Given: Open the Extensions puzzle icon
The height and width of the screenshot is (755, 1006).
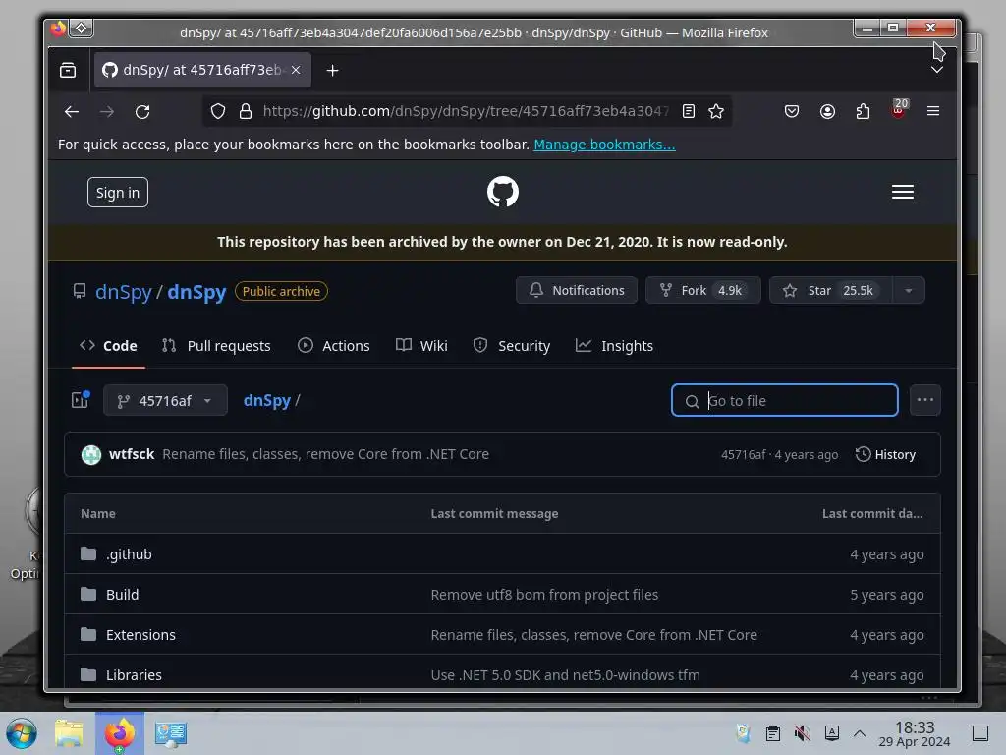Looking at the screenshot, I should pyautogui.click(x=863, y=112).
